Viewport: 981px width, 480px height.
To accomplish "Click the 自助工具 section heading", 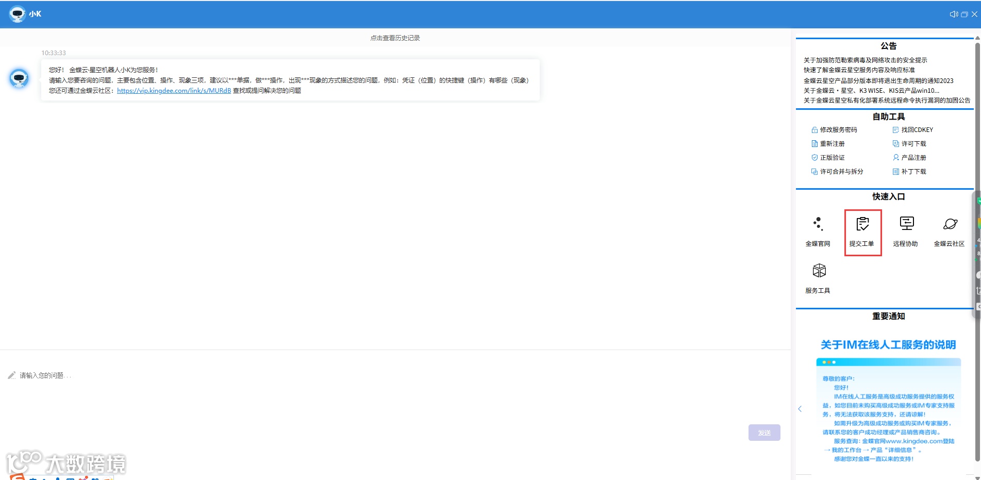I will [x=888, y=117].
